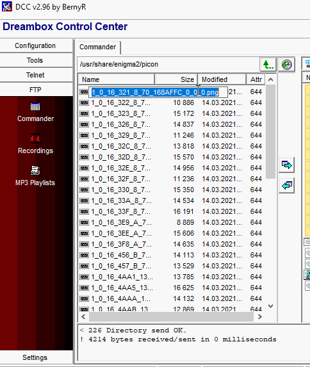
Task: Open the Tools menu section
Action: pyautogui.click(x=35, y=60)
